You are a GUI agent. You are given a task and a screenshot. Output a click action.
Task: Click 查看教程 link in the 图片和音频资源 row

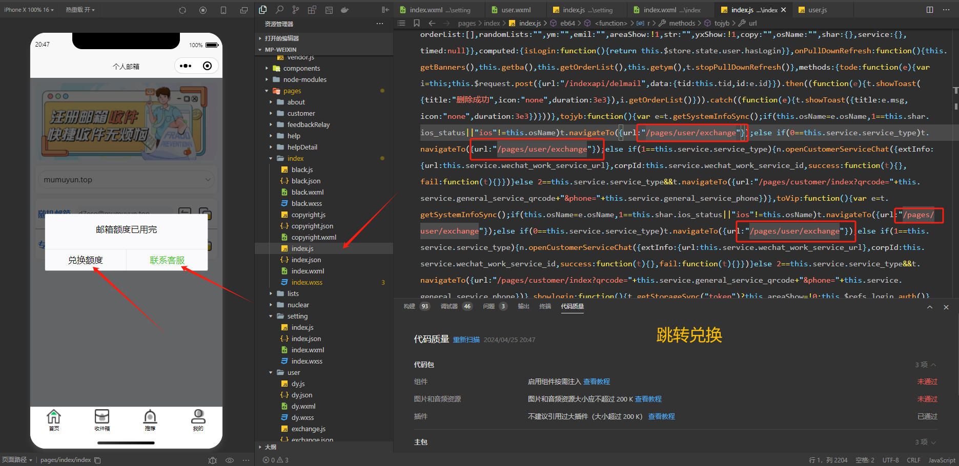tap(648, 399)
